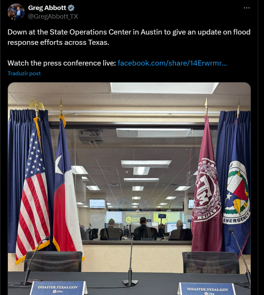Click the gold eagle flagpole topper
The width and height of the screenshot is (264, 295).
[x=36, y=105]
